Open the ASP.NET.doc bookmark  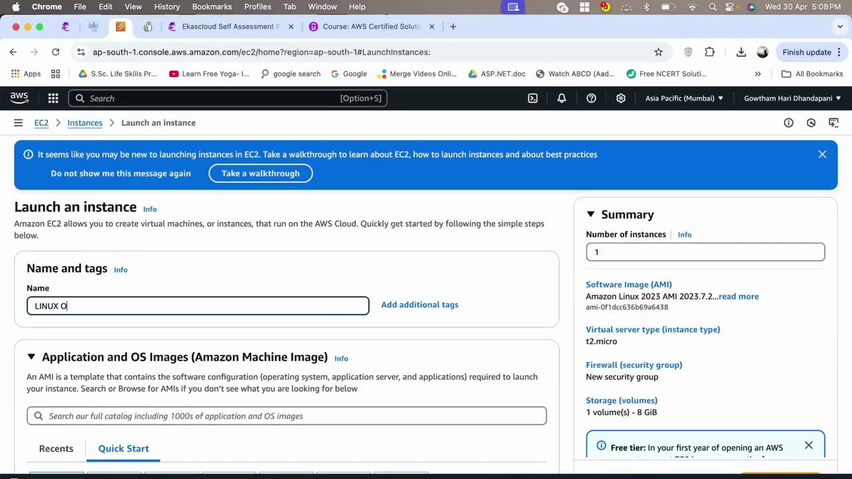(497, 74)
